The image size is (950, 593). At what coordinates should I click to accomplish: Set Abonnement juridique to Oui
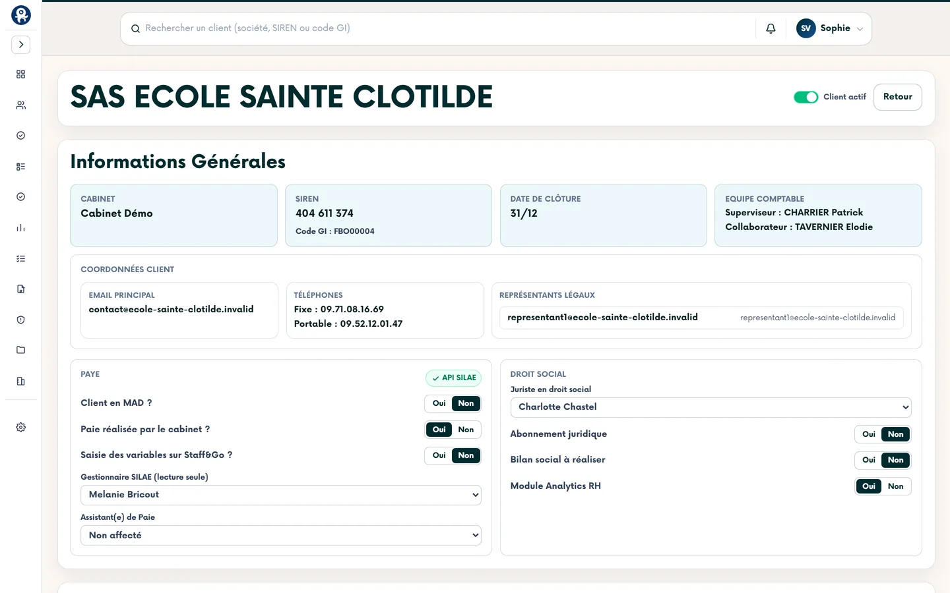869,434
